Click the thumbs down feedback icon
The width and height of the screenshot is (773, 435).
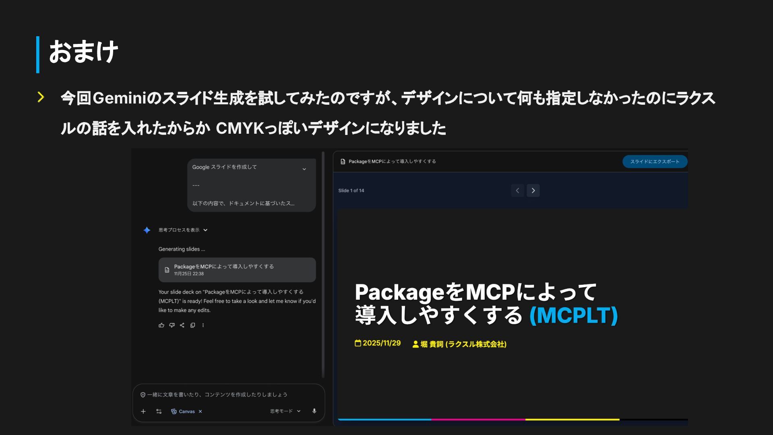point(172,325)
